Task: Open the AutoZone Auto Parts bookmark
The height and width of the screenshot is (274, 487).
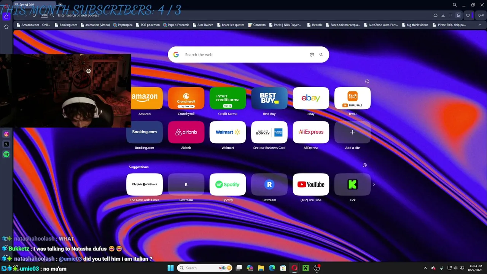Action: point(380,25)
